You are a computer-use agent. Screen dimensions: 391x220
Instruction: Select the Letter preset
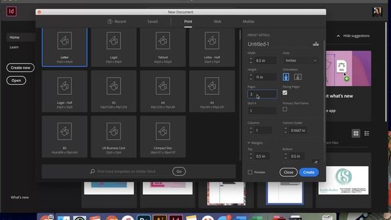point(65,47)
